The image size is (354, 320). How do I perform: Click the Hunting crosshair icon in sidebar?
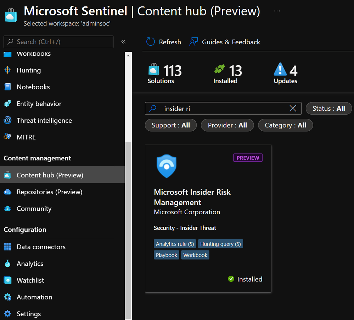pos(7,70)
